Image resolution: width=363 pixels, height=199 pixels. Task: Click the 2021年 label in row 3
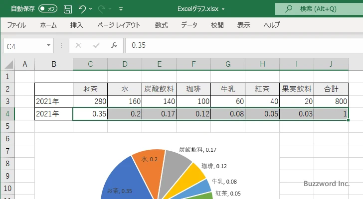pos(47,101)
